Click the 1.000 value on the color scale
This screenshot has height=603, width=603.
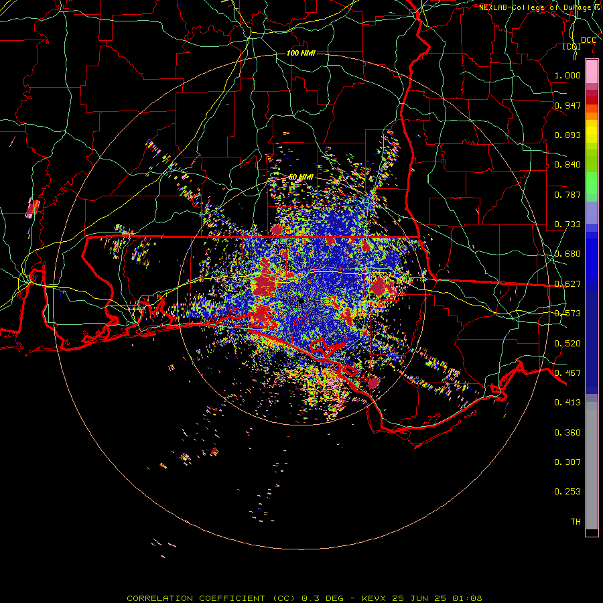pyautogui.click(x=567, y=75)
